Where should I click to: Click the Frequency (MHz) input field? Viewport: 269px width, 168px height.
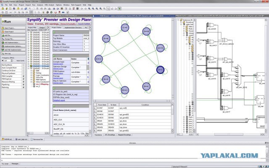click(x=7, y=60)
